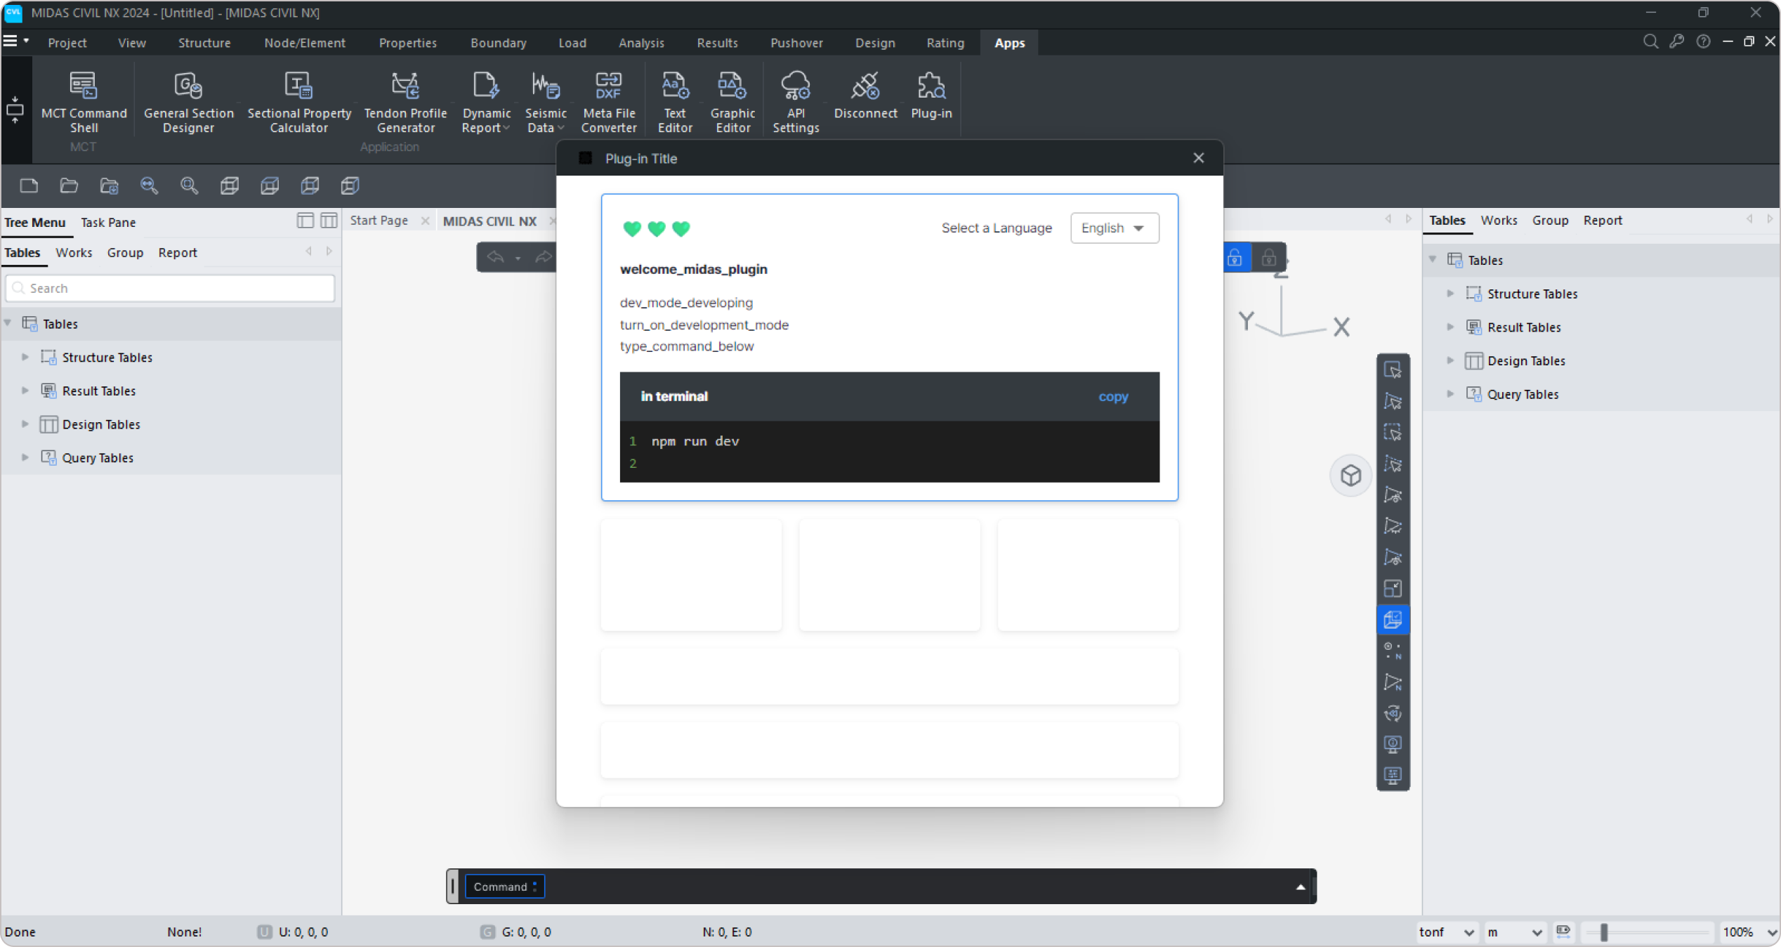The image size is (1781, 947).
Task: Switch to the Task Pane tab
Action: coord(108,223)
